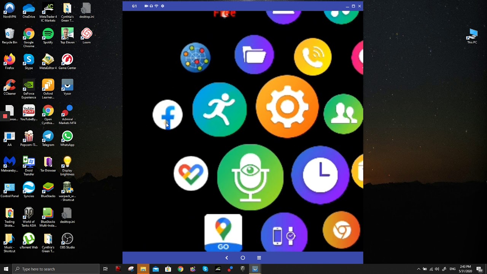Select the uTorrent Web desktop shortcut

[x=29, y=241]
